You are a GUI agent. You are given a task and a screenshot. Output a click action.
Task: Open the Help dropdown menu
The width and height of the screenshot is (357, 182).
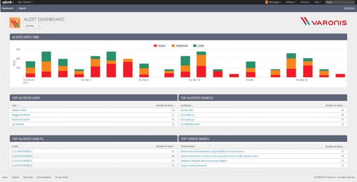317,2
